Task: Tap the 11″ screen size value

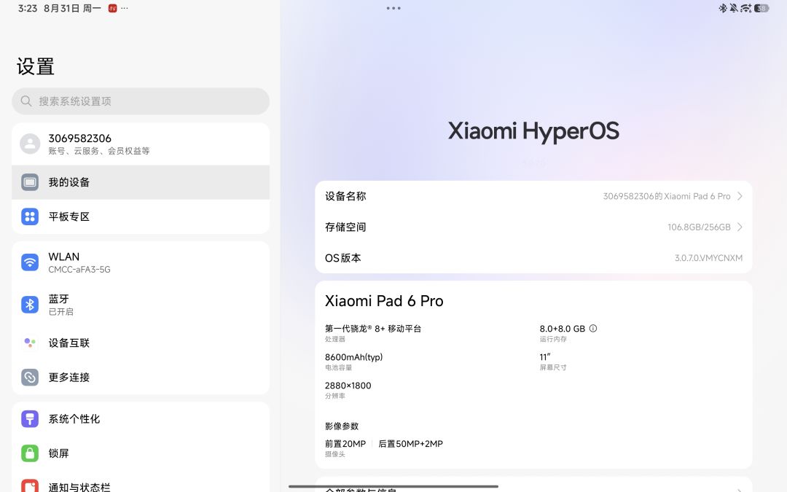Action: pyautogui.click(x=545, y=357)
